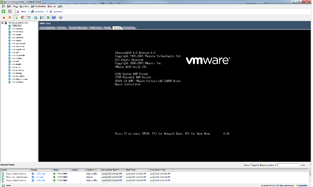Switch to the Events tab
Image resolution: width=313 pixels, height=187 pixels.
(107, 28)
